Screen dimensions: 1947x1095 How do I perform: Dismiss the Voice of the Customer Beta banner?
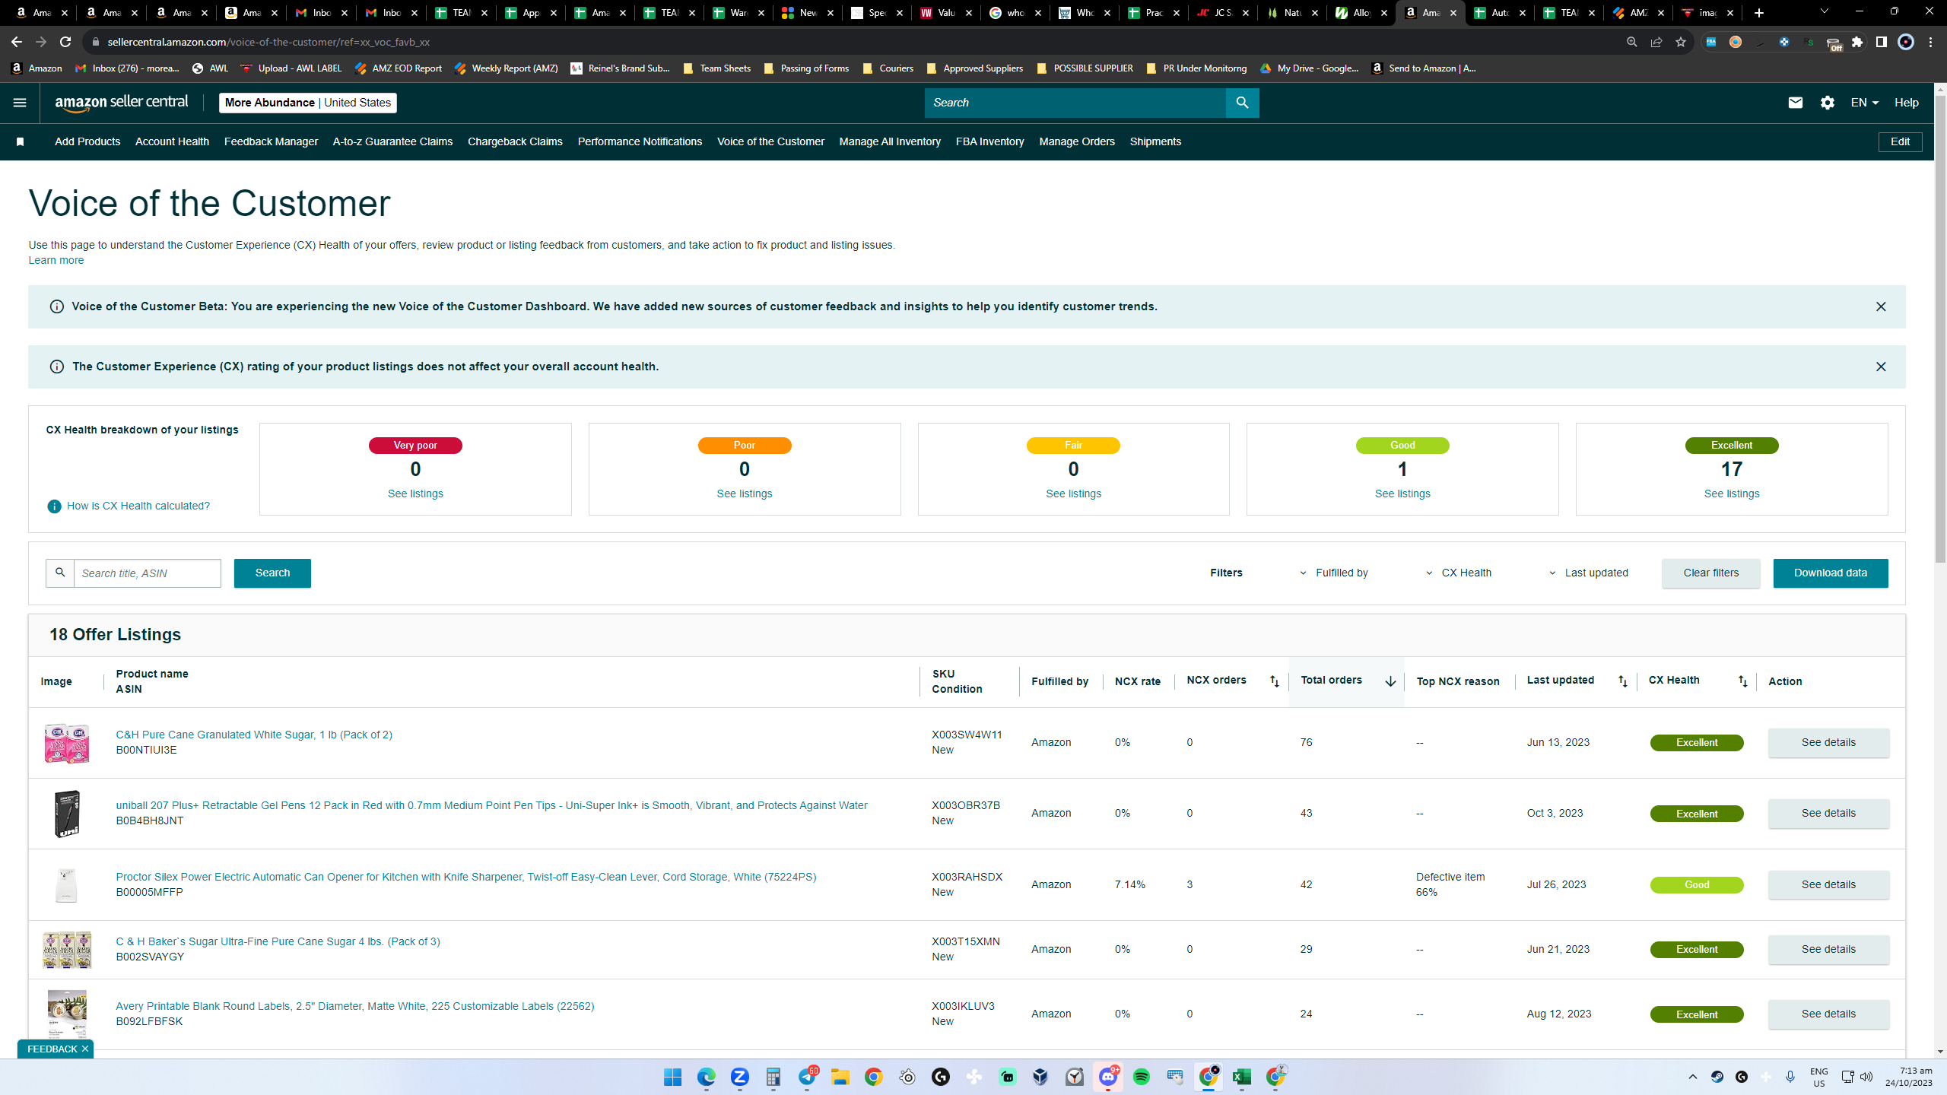tap(1881, 307)
